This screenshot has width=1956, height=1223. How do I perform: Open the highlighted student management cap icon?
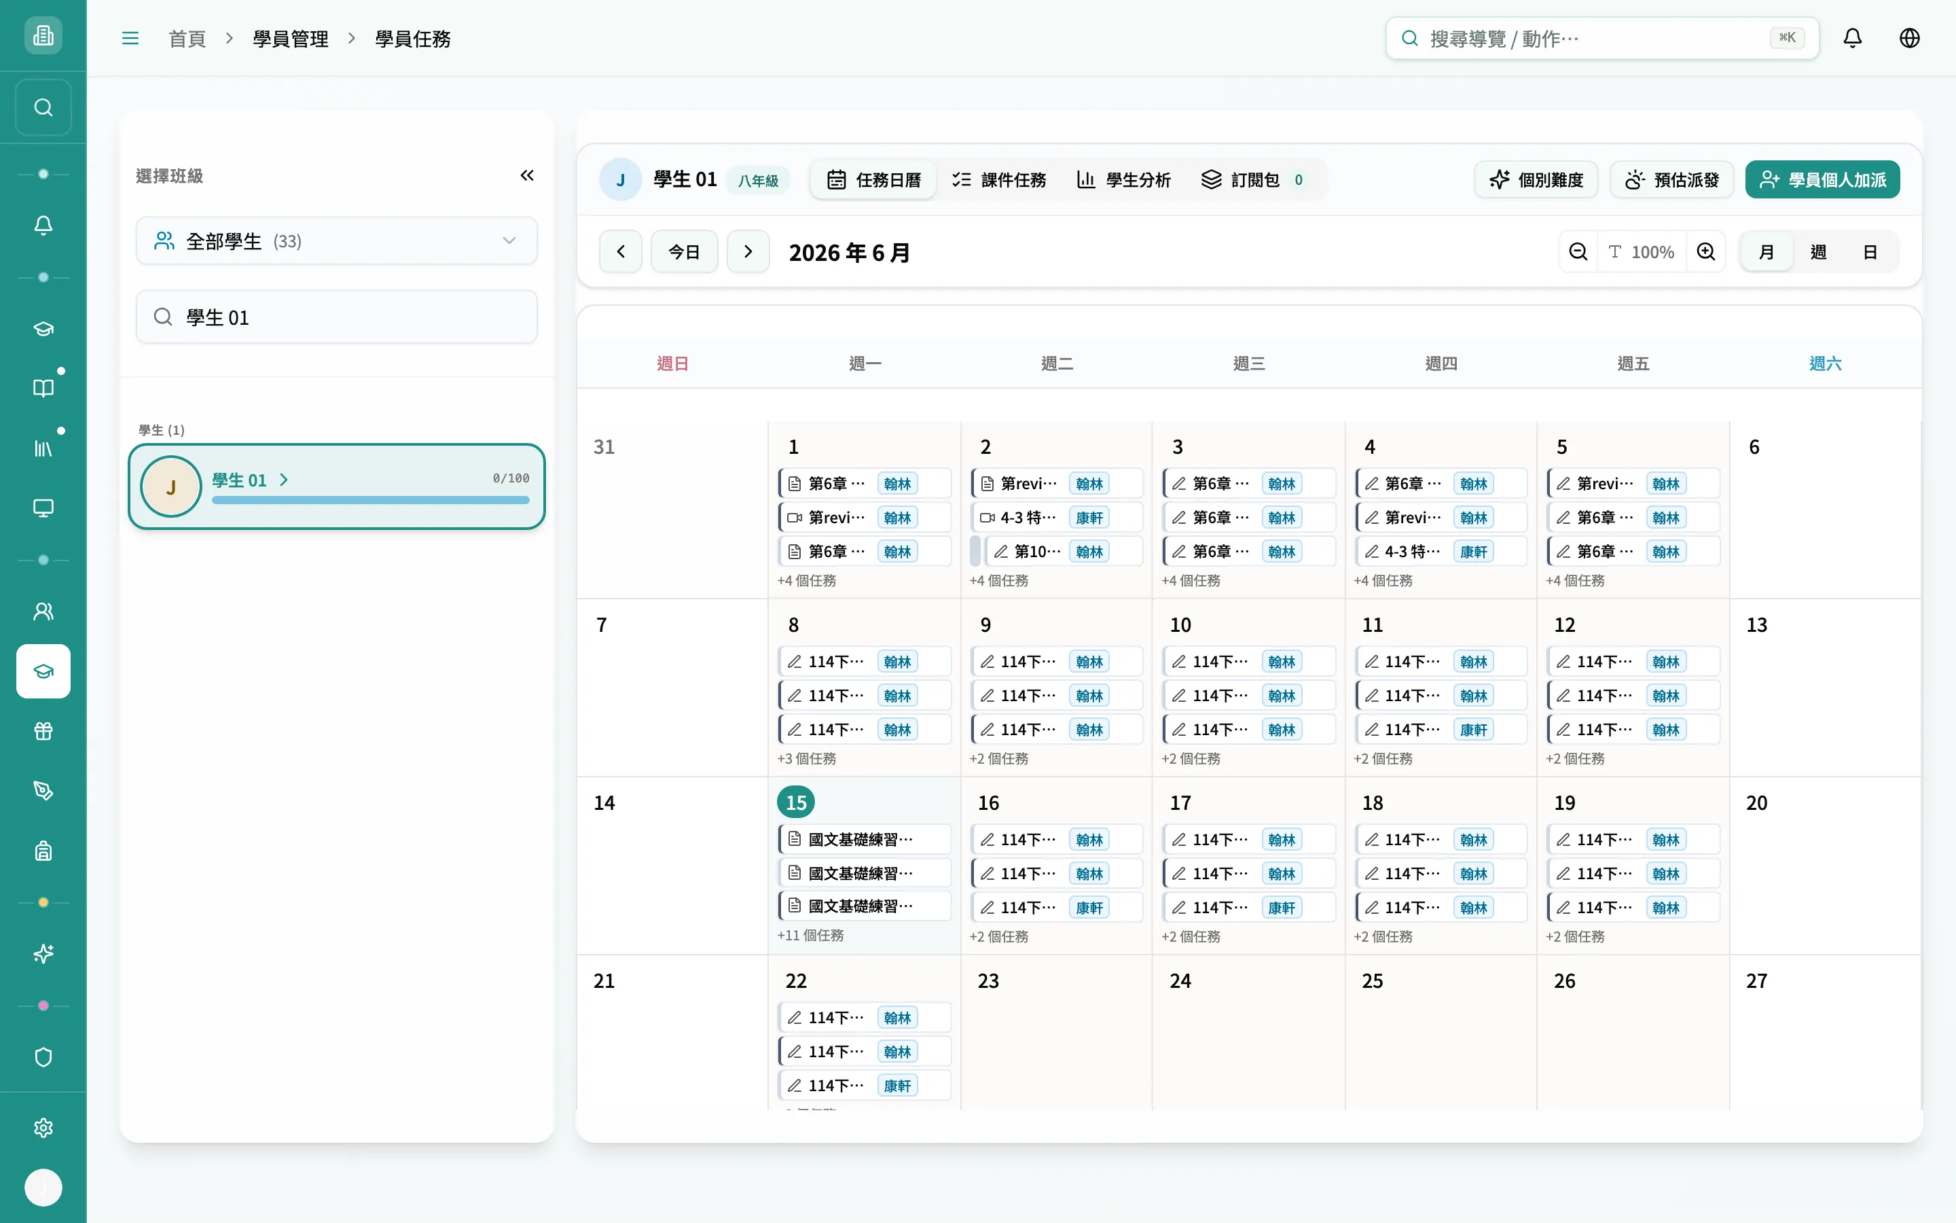click(x=43, y=671)
